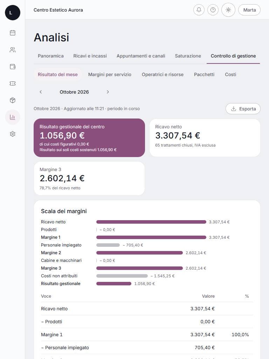Open the ticket voucher icon in sidebar
This screenshot has width=269, height=359.
click(13, 83)
